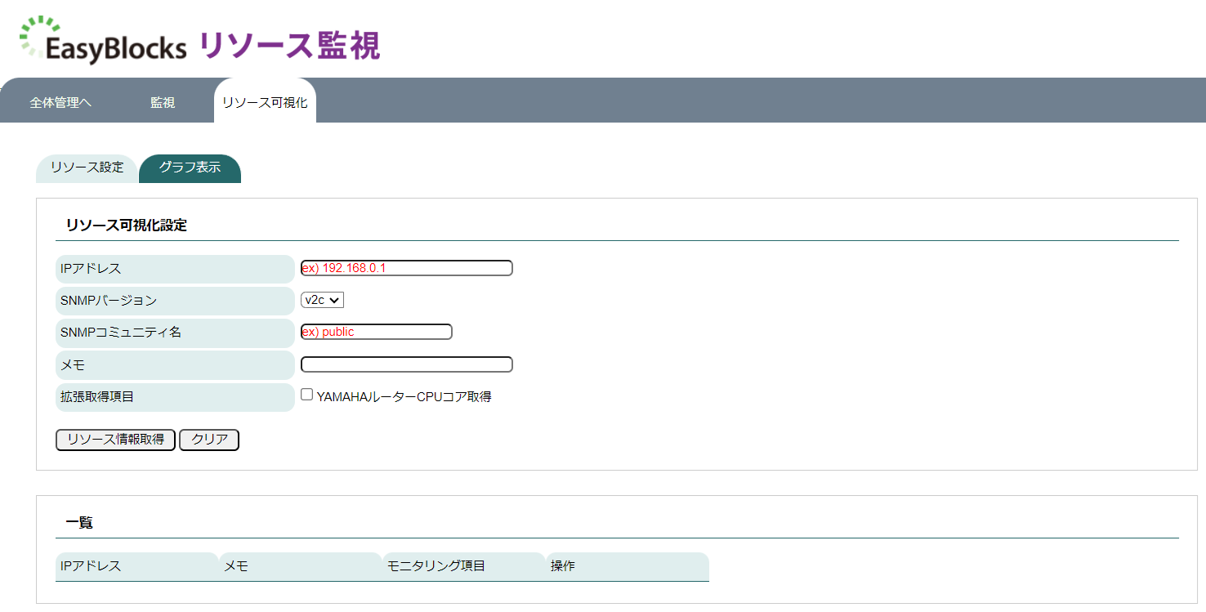Image resolution: width=1206 pixels, height=612 pixels.
Task: Click the 一覧 section heading
Action: (79, 523)
